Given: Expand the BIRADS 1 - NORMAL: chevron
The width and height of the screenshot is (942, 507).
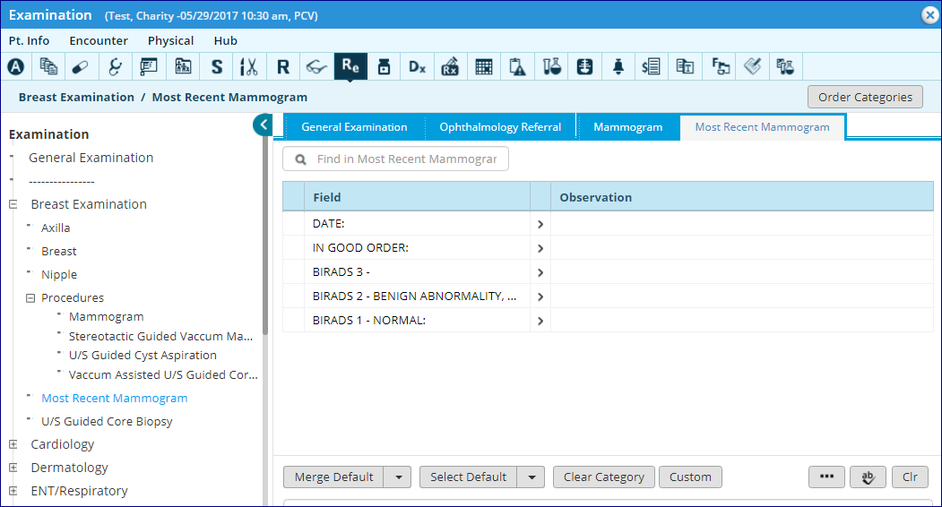Looking at the screenshot, I should pyautogui.click(x=540, y=321).
